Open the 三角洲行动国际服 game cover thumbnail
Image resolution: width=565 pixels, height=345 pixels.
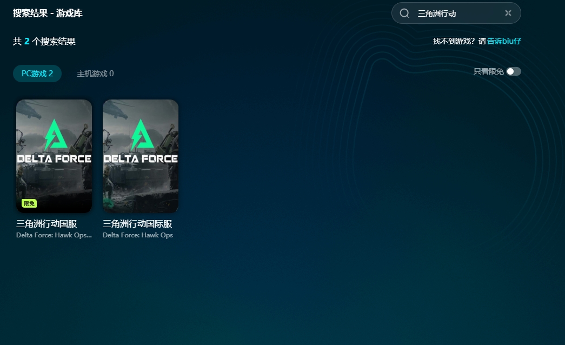[141, 156]
